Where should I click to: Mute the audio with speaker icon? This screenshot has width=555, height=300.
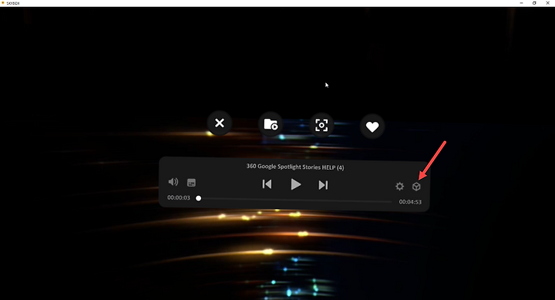(173, 182)
